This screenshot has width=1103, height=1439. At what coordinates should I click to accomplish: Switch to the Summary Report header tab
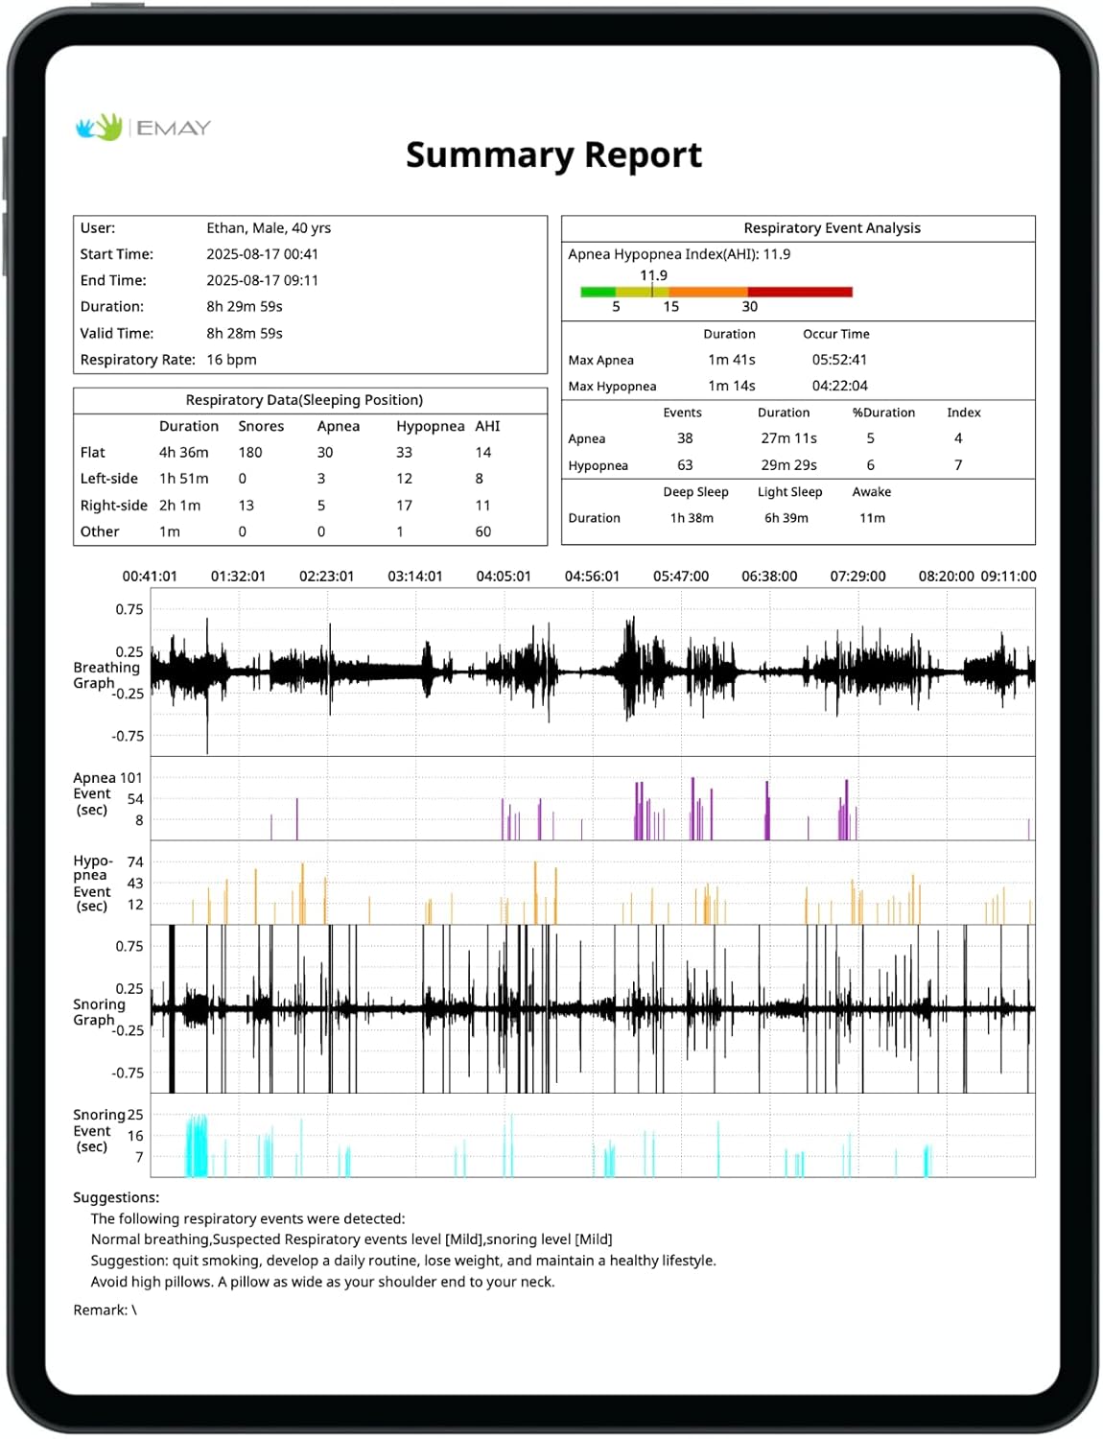554,154
